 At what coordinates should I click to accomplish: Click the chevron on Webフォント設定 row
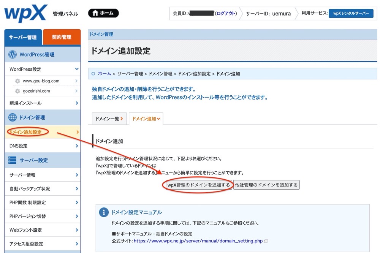pyautogui.click(x=77, y=230)
